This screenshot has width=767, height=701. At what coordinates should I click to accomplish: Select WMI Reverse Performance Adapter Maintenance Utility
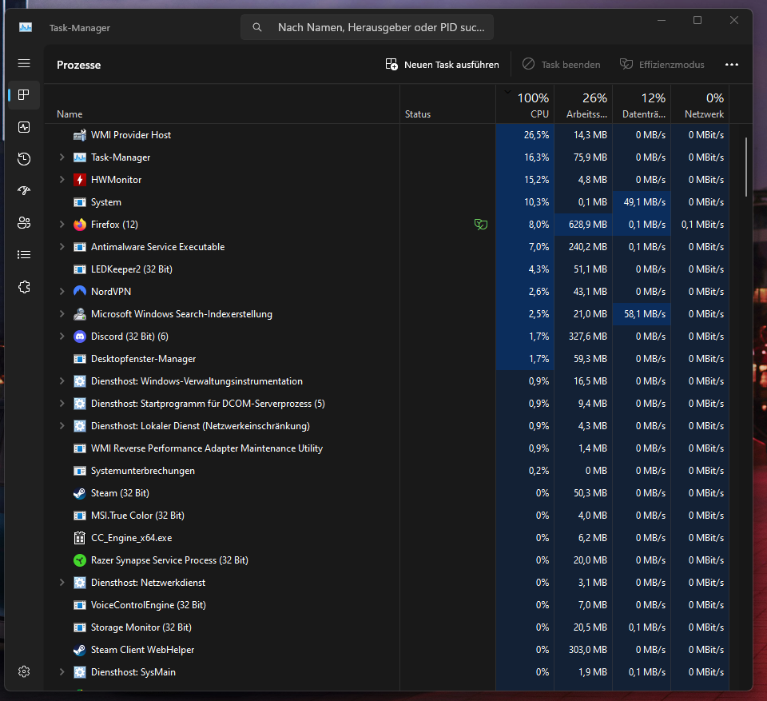coord(387,448)
